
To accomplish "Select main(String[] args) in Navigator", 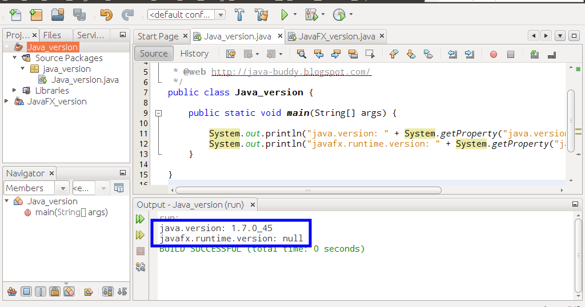I will pyautogui.click(x=71, y=212).
